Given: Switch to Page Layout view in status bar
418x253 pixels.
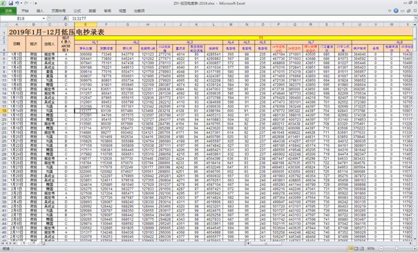Looking at the screenshot, I should pyautogui.click(x=356, y=249).
